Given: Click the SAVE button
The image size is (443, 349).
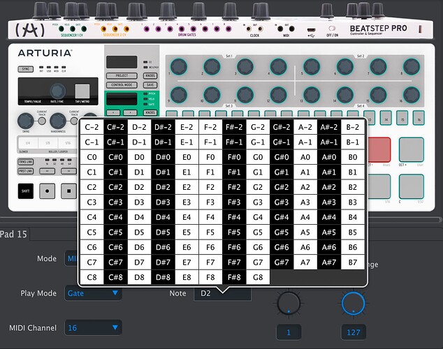Looking at the screenshot, I should click(150, 85).
